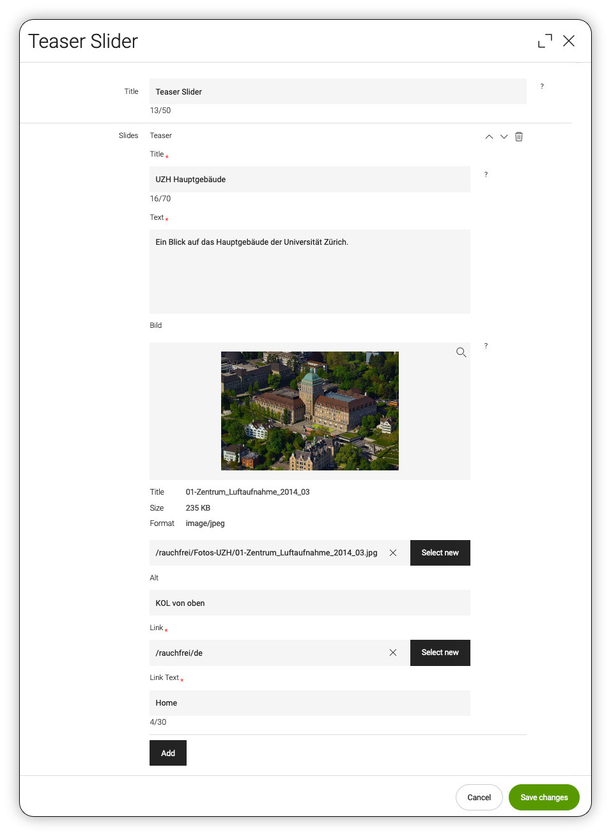Click the UZH building aerial thumbnail
Screen dimensions: 611x836
click(x=310, y=411)
